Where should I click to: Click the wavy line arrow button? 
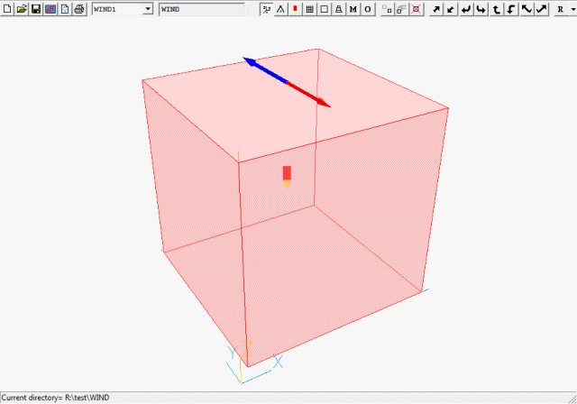coord(527,9)
